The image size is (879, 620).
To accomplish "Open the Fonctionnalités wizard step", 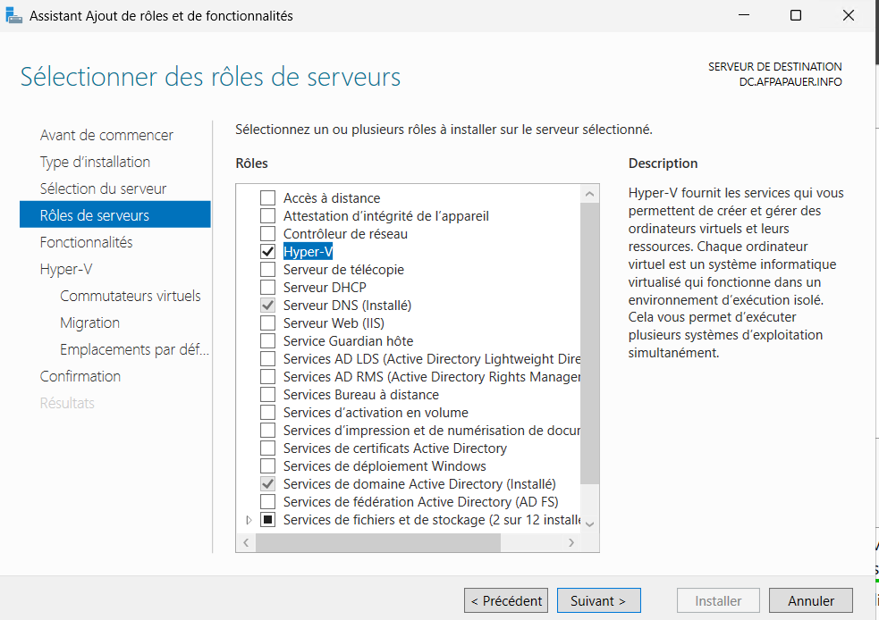I will (86, 242).
